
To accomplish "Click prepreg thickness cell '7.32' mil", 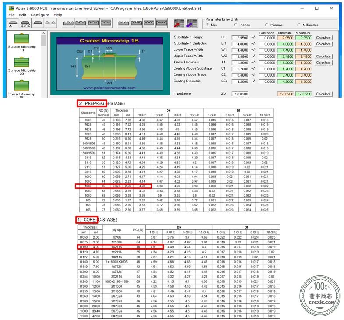I will [128, 120].
